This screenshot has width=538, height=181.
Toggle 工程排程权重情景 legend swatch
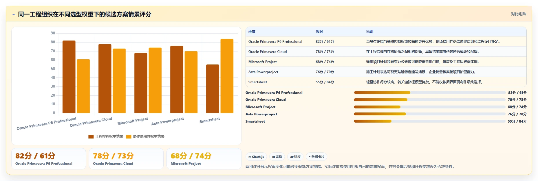point(91,136)
